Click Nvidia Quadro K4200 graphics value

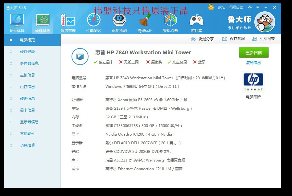tap(140, 134)
